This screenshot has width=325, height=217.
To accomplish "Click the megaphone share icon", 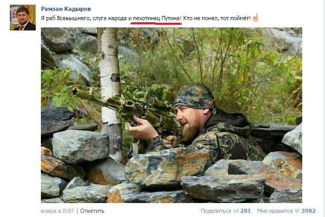I will point(236,211).
